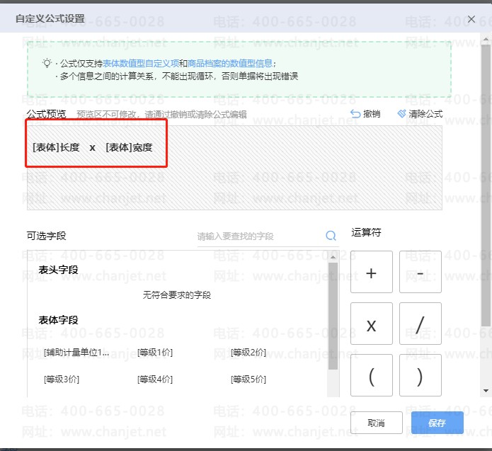Insert the multiply X operator
Screen dimensions: 492x451
click(371, 324)
